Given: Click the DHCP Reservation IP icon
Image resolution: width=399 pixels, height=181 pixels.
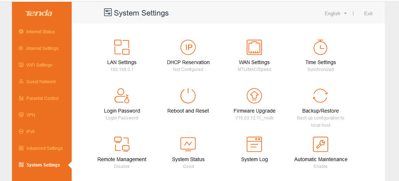Looking at the screenshot, I should point(188,47).
